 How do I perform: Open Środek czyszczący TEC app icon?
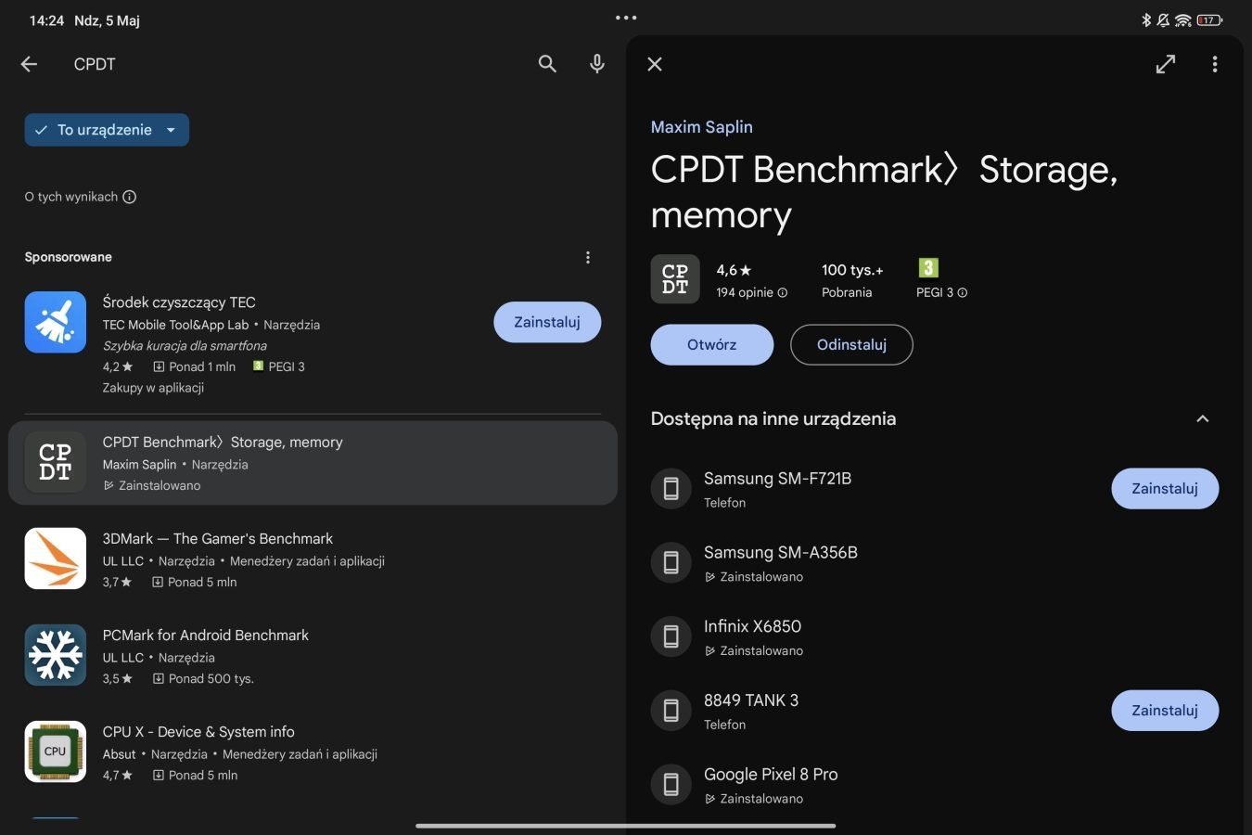click(x=56, y=322)
